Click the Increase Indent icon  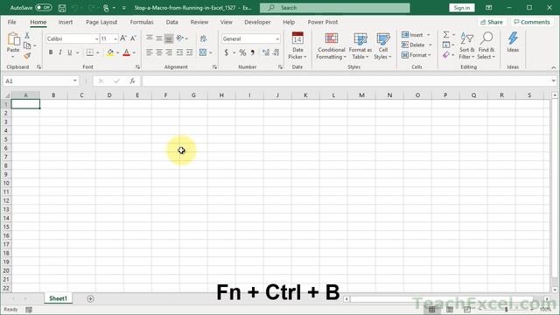[189, 52]
